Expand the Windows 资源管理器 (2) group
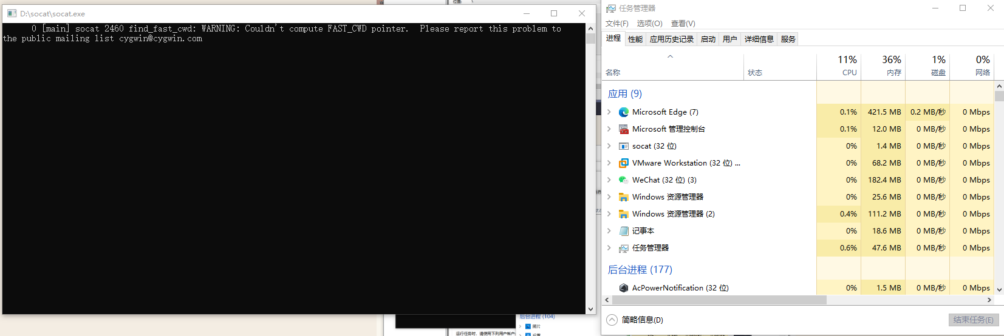The image size is (1004, 336). [609, 214]
